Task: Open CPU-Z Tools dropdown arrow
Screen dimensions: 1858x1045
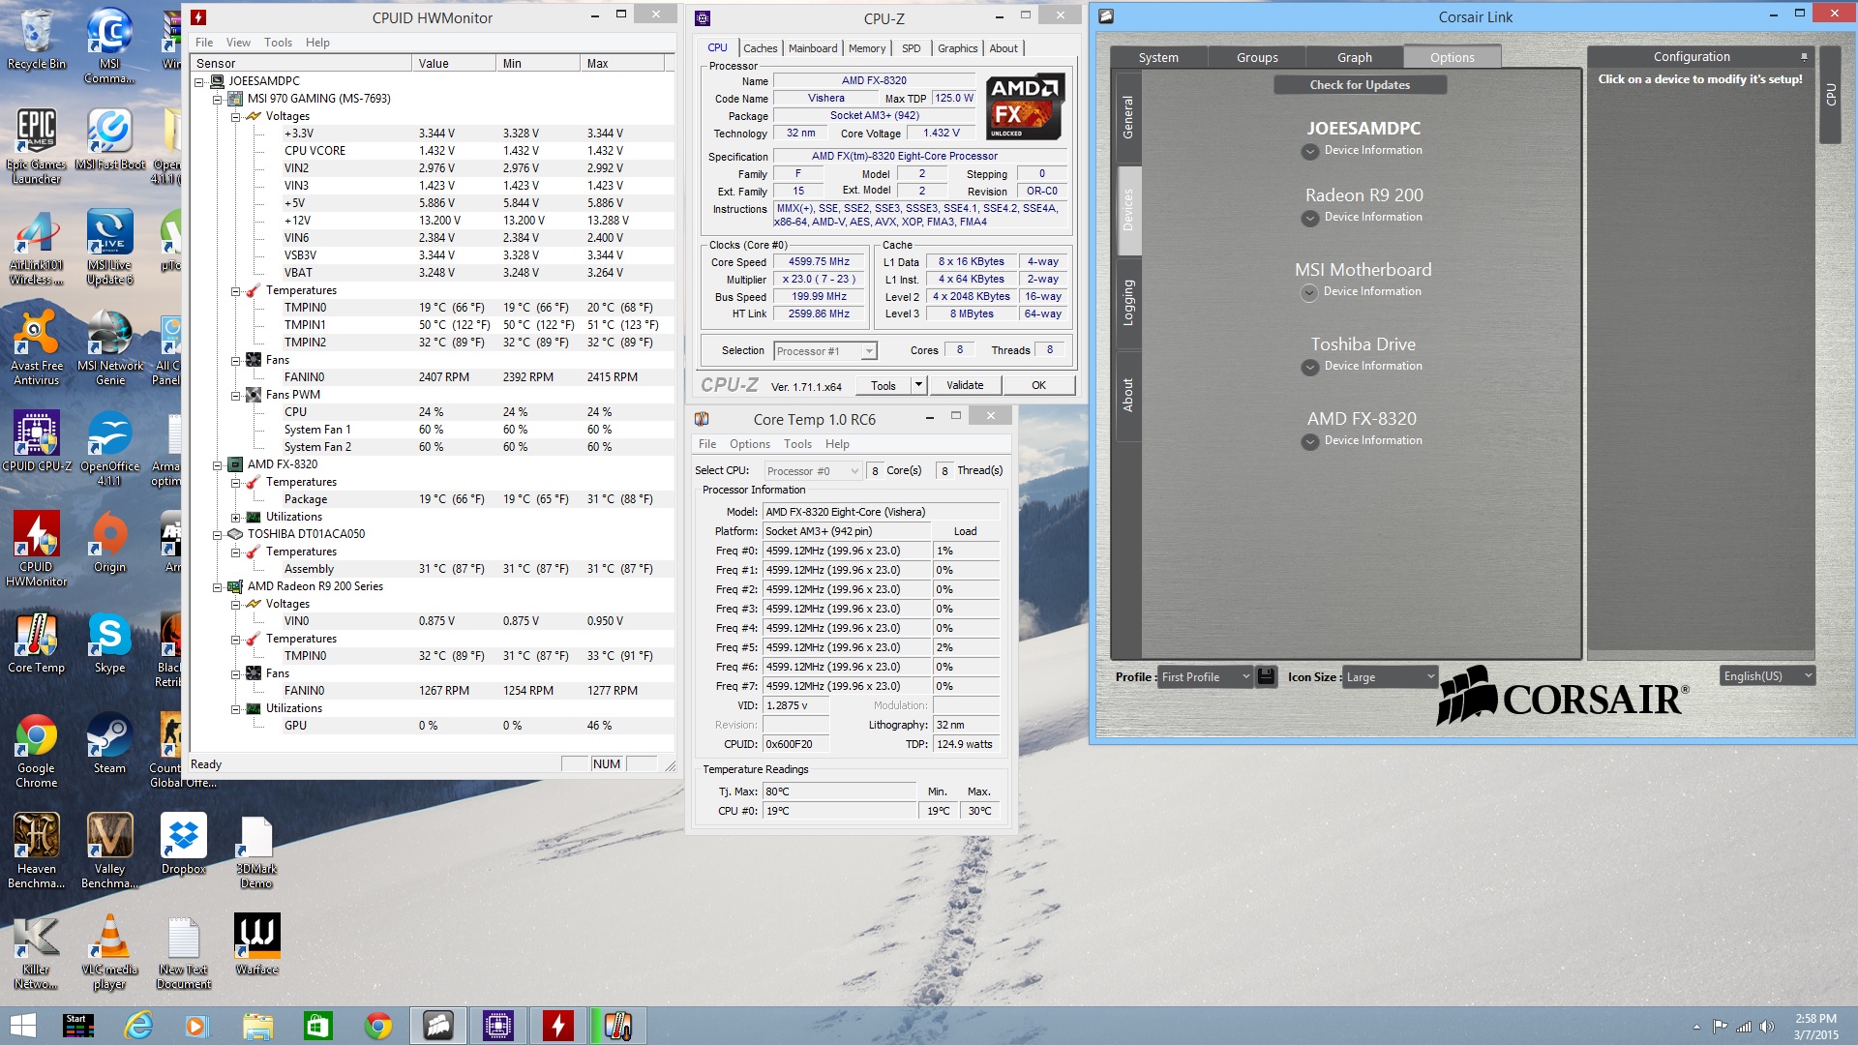Action: click(918, 385)
